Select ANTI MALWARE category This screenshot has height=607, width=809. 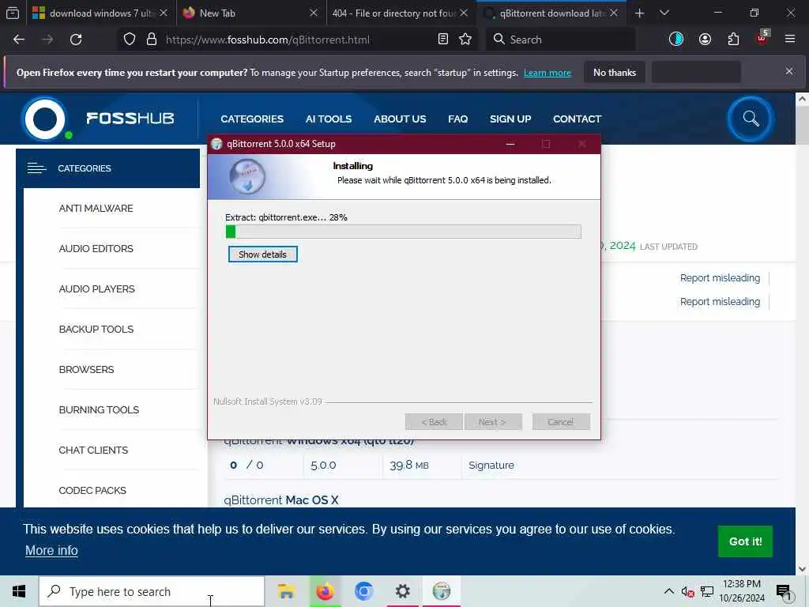pos(96,208)
